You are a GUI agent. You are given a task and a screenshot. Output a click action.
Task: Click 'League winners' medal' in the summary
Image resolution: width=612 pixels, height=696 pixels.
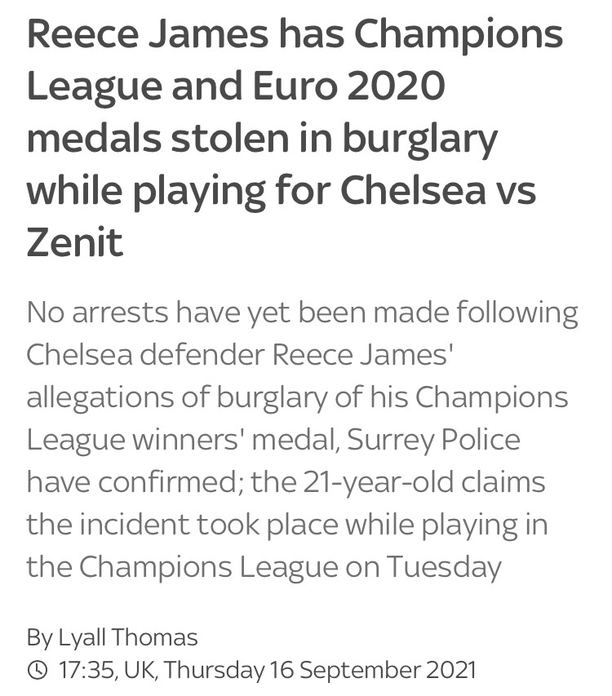click(181, 440)
